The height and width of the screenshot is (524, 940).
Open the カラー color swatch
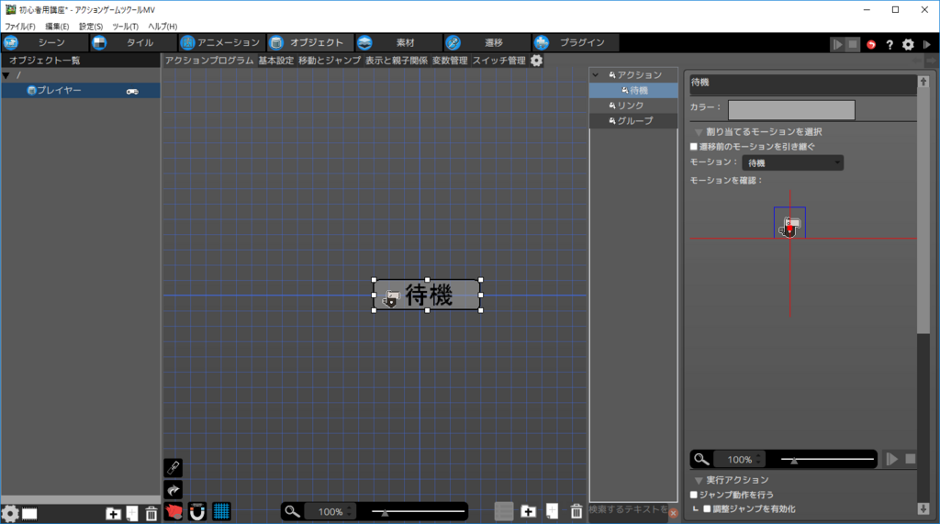791,110
